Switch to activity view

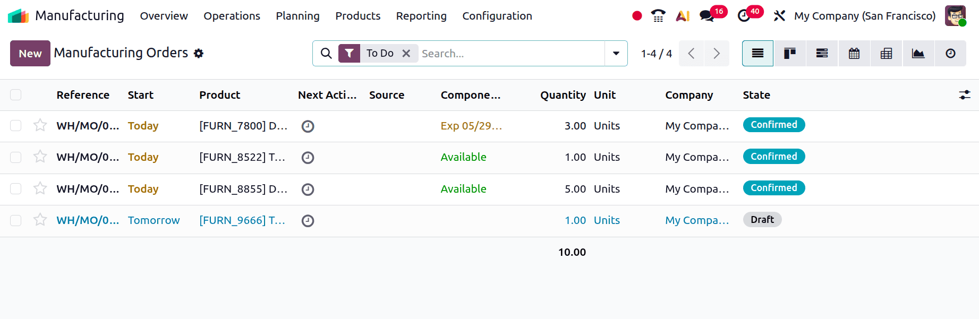(950, 53)
